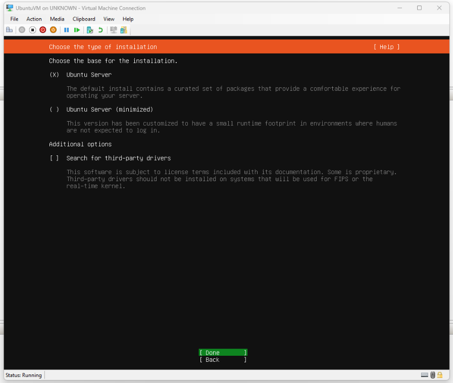The width and height of the screenshot is (453, 383).
Task: Select the Ubuntu Server radio option
Action: pyautogui.click(x=54, y=75)
